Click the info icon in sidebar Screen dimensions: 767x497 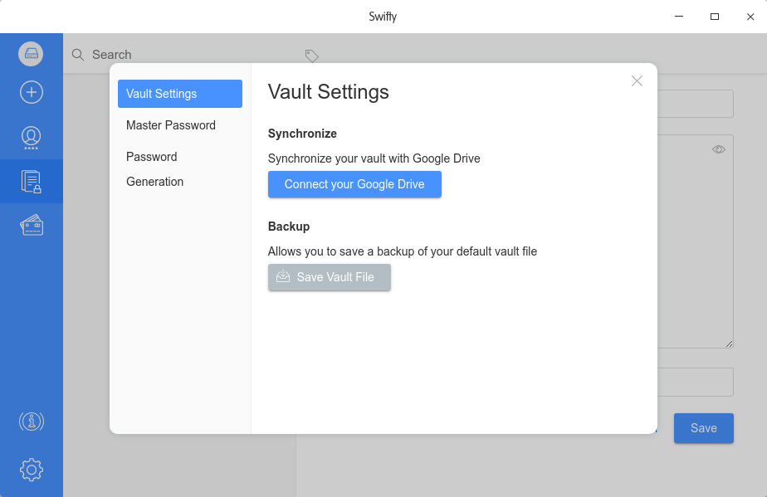(31, 421)
